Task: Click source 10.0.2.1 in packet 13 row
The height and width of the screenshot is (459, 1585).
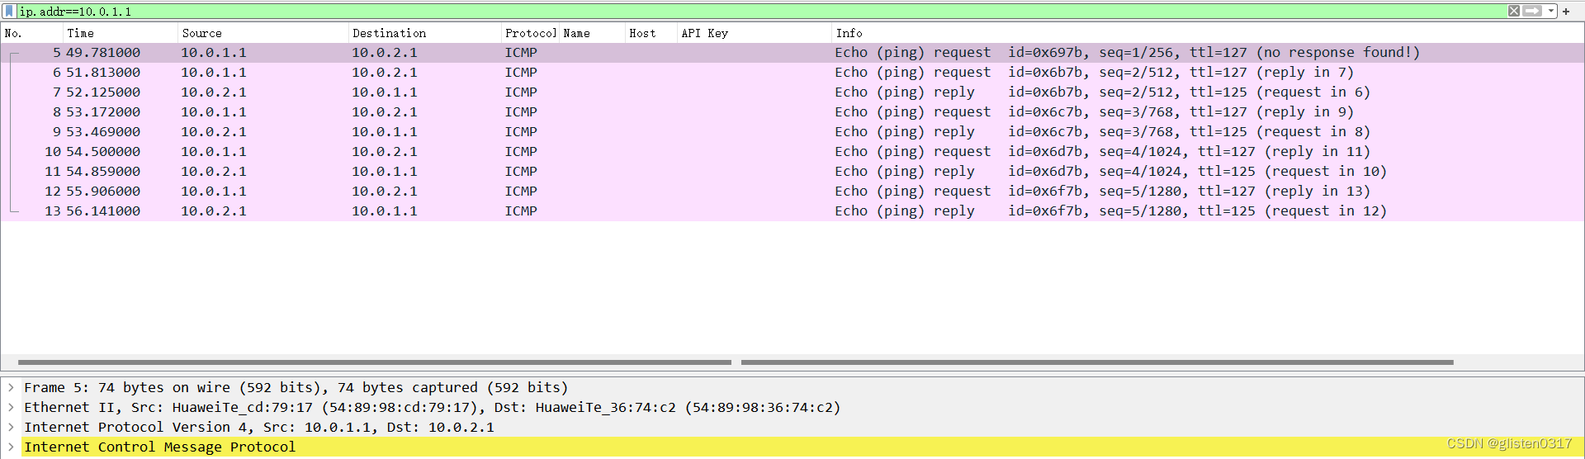Action: pos(214,211)
